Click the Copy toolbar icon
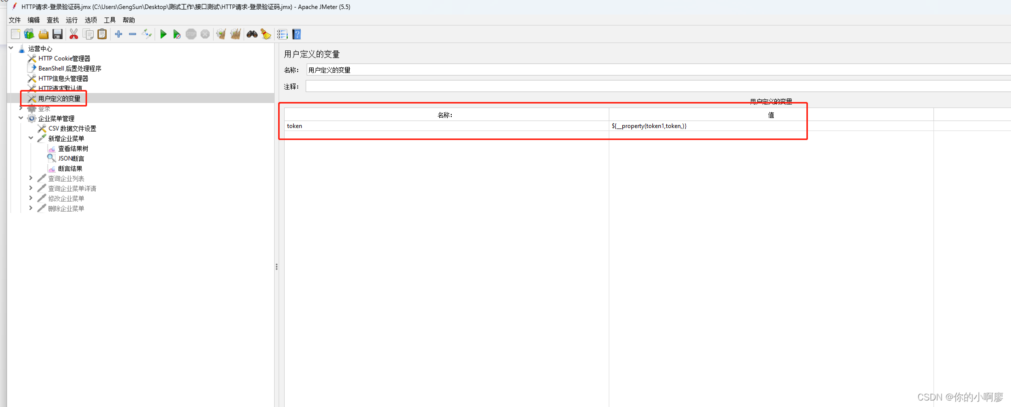Viewport: 1011px width, 407px height. tap(89, 34)
